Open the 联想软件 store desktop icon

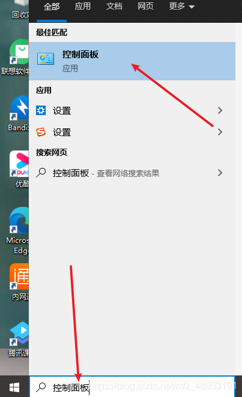[16, 57]
